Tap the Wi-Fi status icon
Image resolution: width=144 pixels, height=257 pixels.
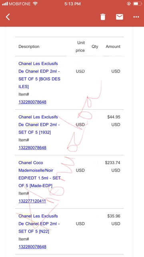tap(35, 4)
